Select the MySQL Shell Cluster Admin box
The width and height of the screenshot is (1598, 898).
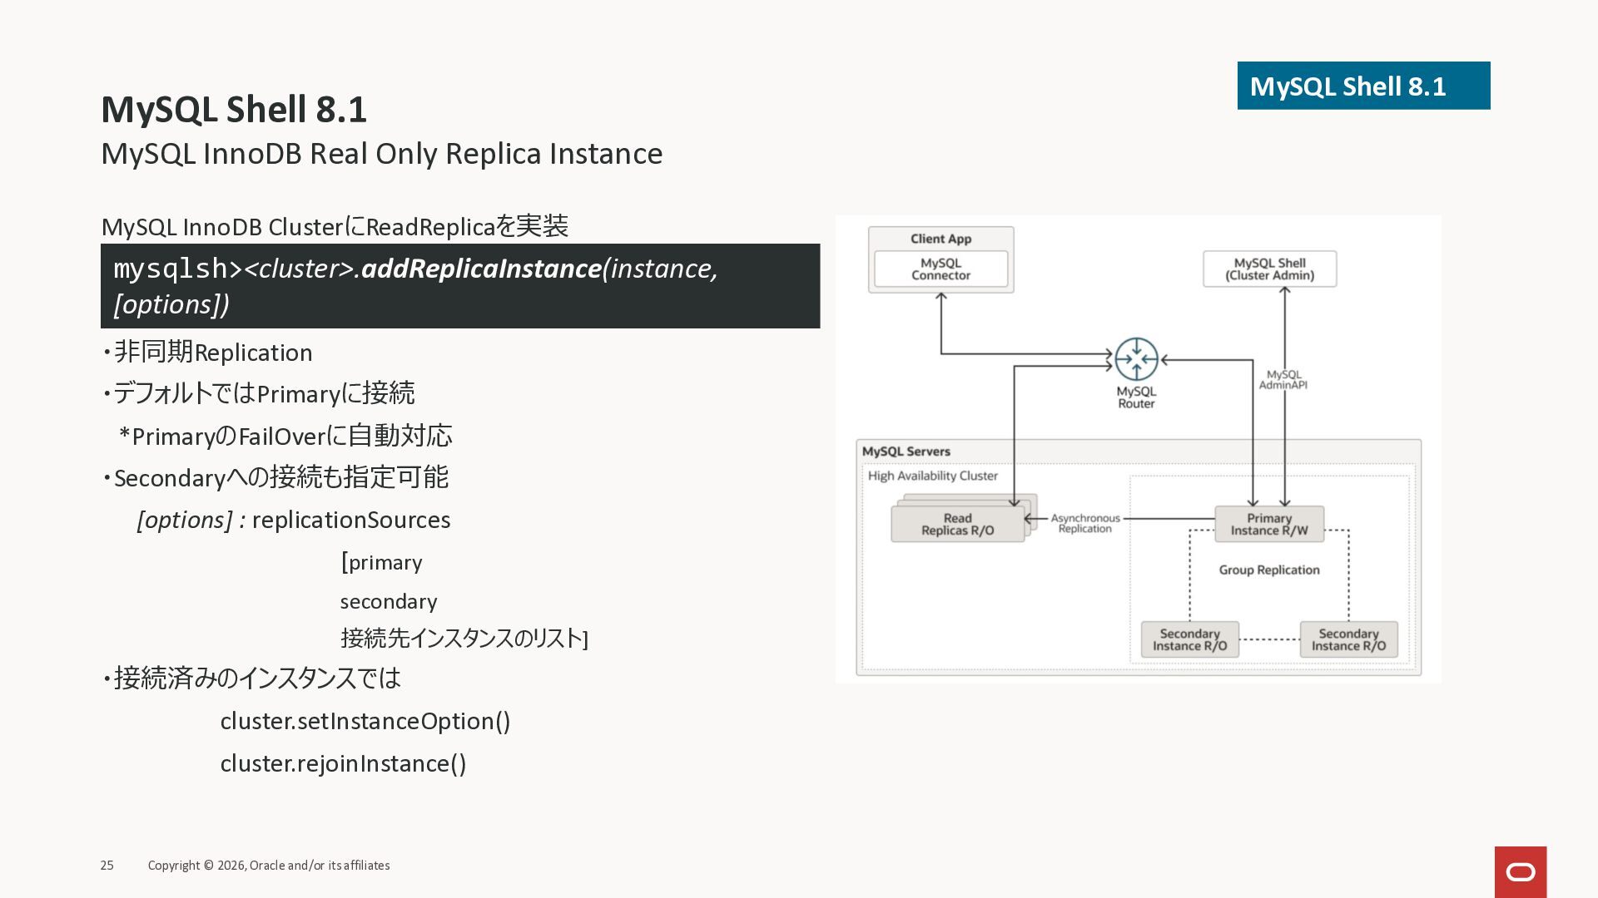pos(1269,269)
